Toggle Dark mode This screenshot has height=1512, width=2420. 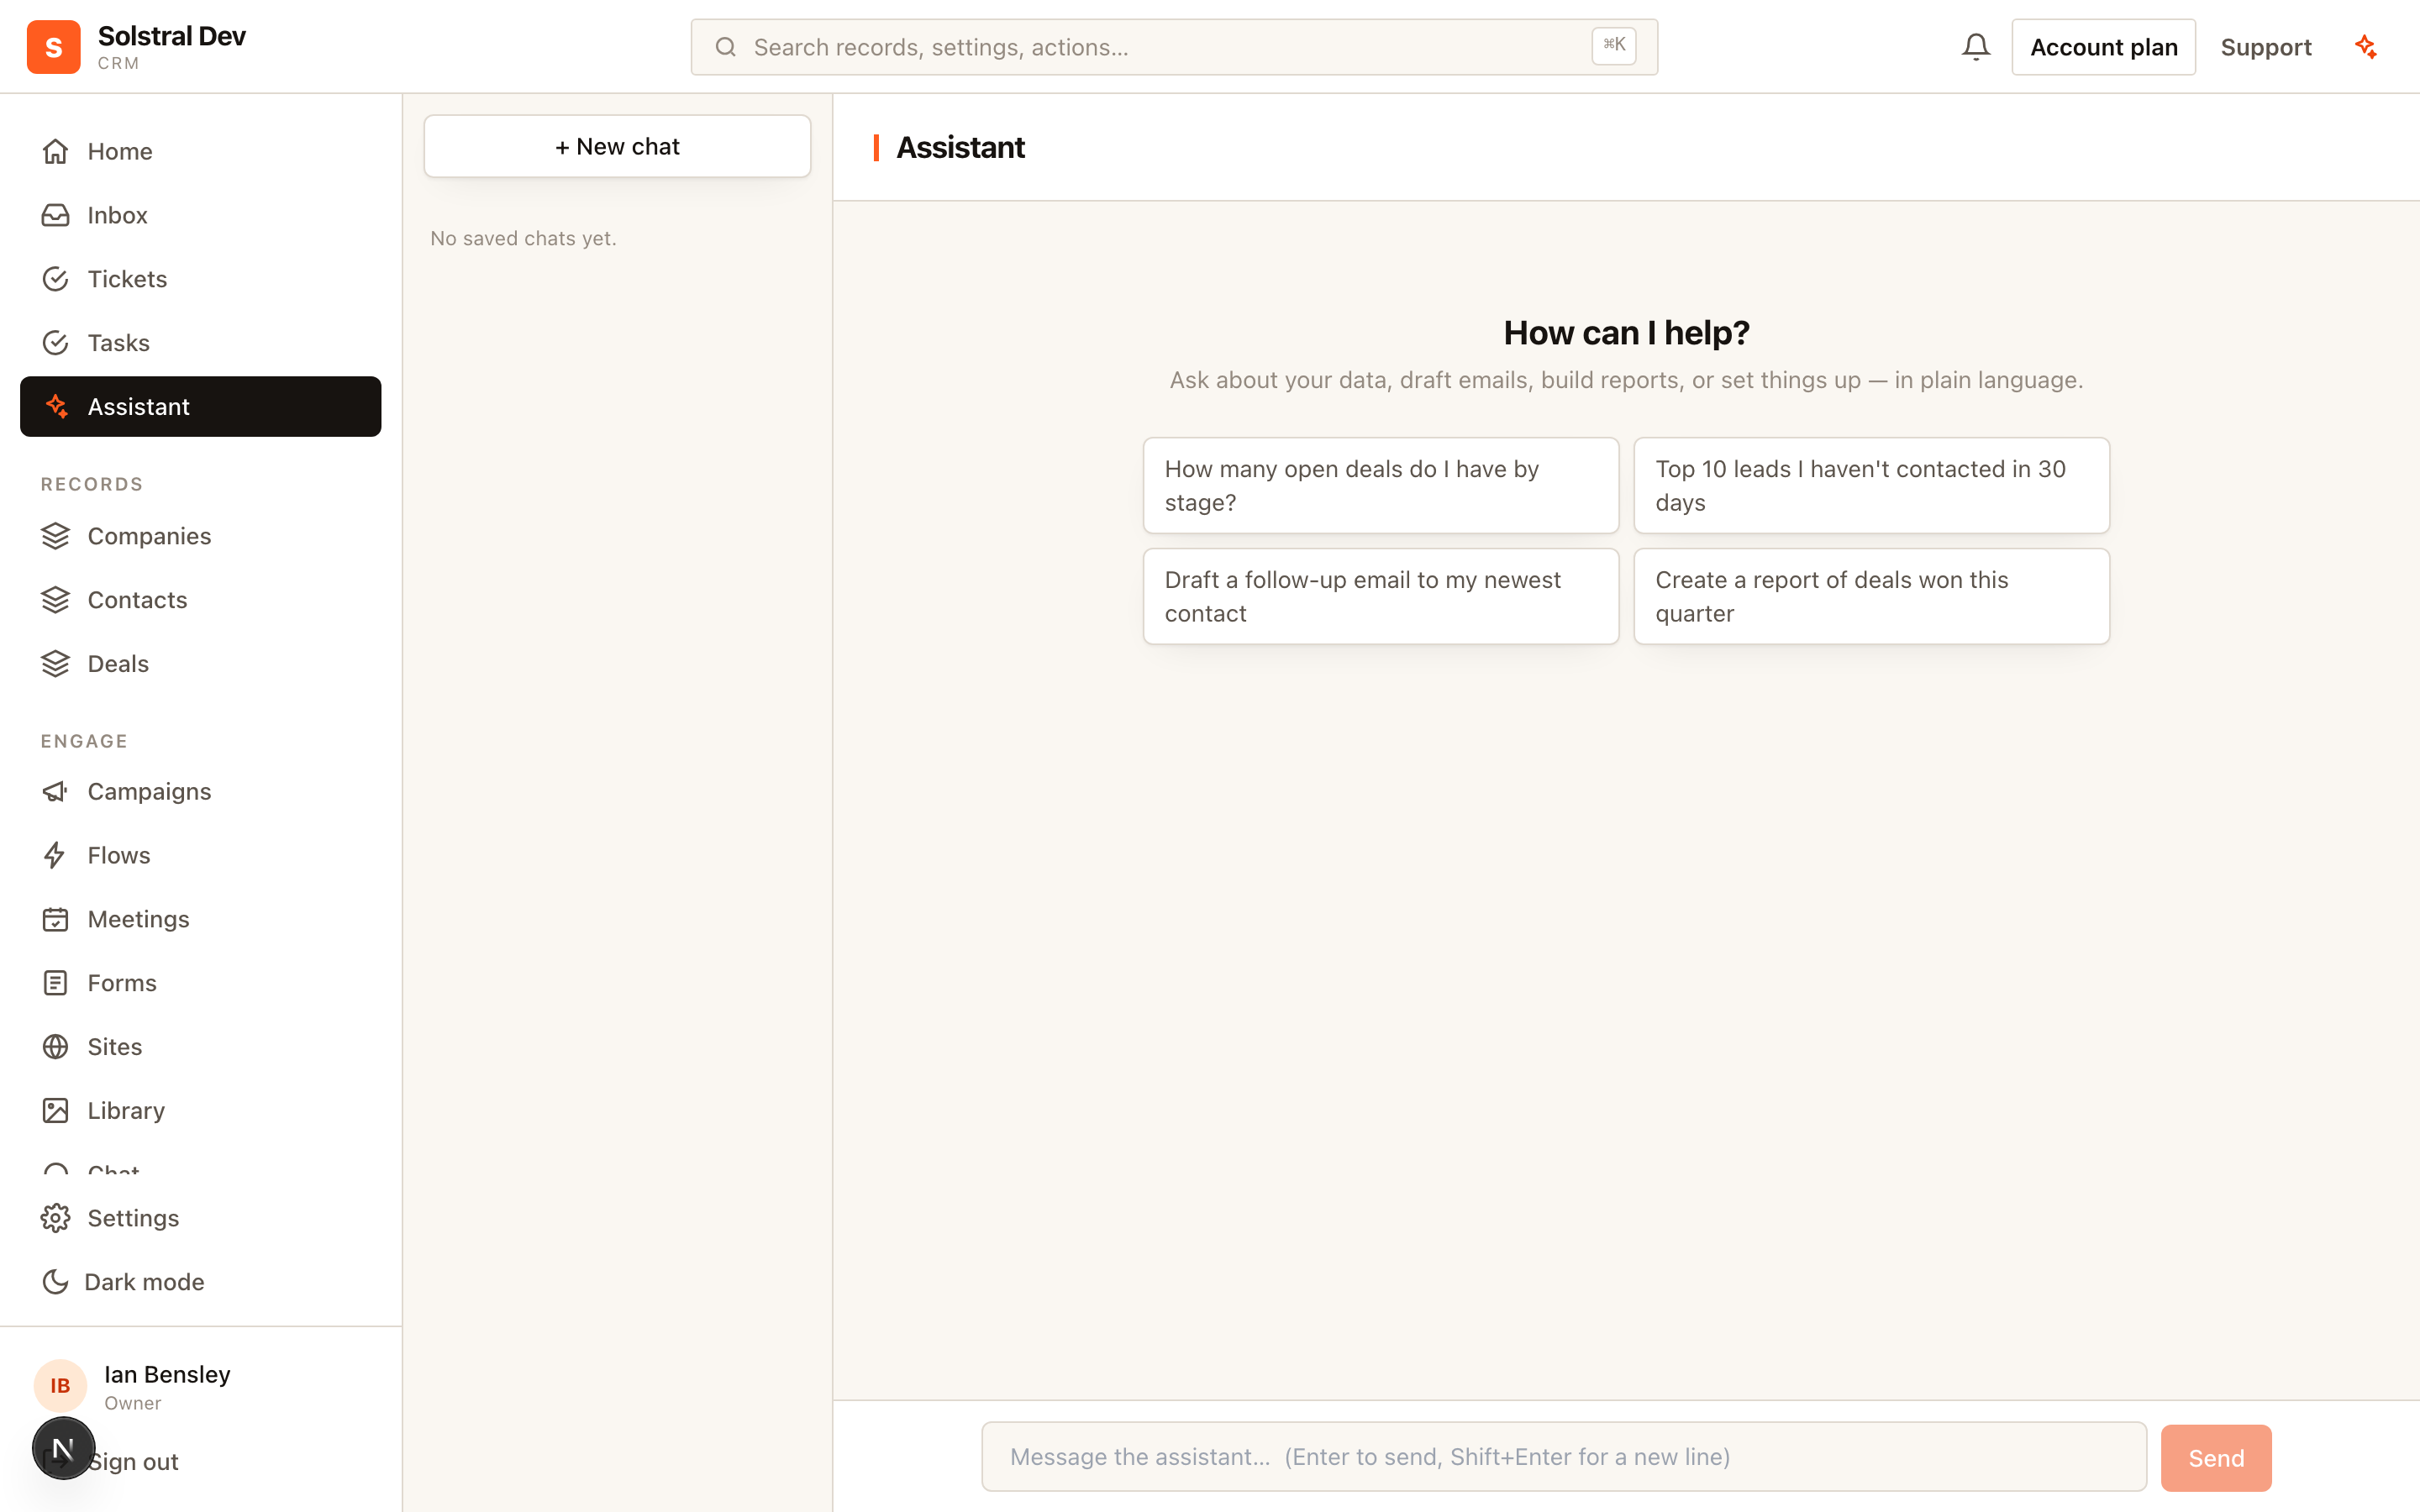pyautogui.click(x=201, y=1282)
